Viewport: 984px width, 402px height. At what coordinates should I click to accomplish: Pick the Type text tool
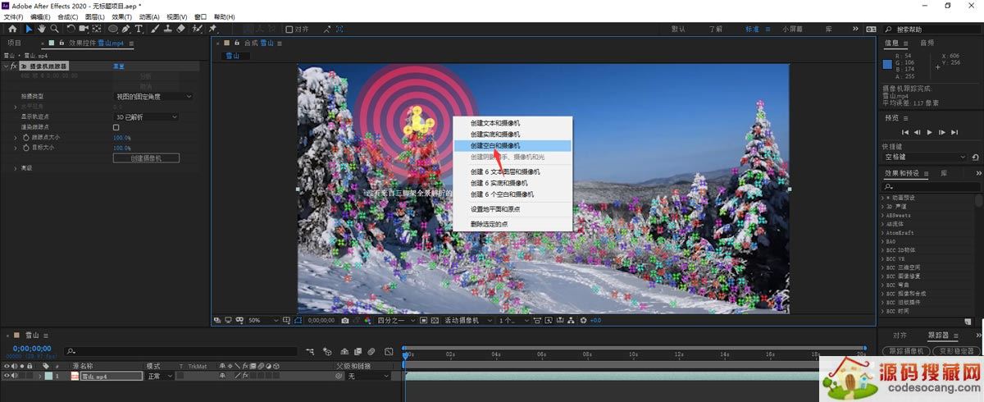139,29
